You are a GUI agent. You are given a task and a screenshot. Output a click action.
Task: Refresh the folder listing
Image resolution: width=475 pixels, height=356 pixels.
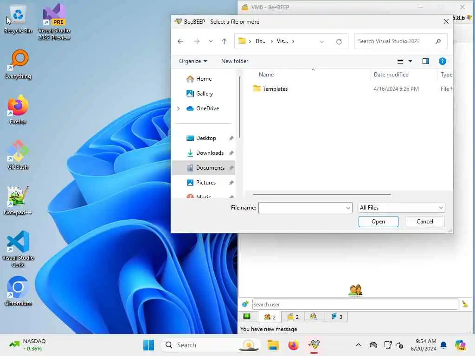tap(339, 41)
